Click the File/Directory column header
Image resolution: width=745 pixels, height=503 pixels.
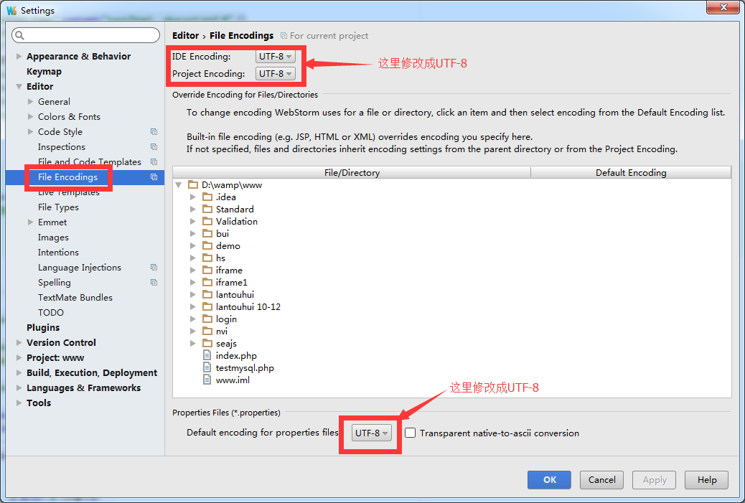[352, 172]
